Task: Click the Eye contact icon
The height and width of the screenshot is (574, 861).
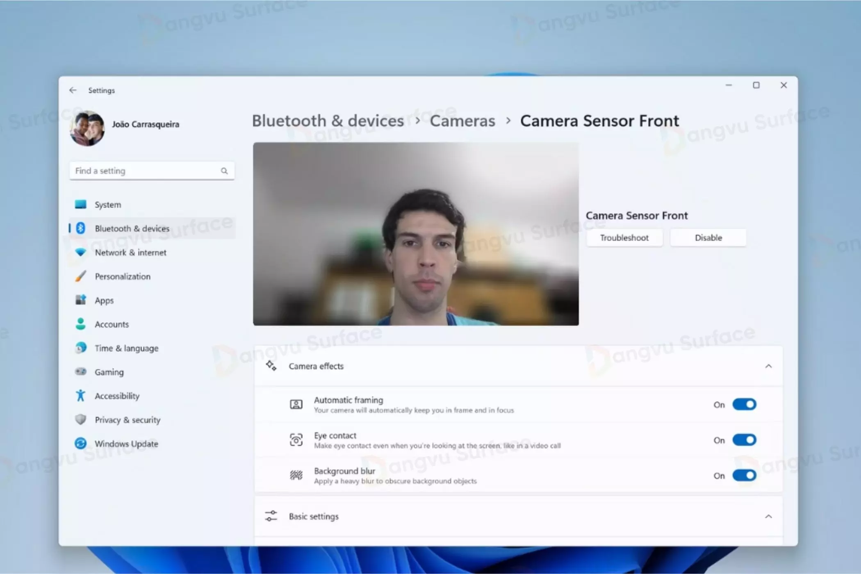Action: pyautogui.click(x=296, y=440)
